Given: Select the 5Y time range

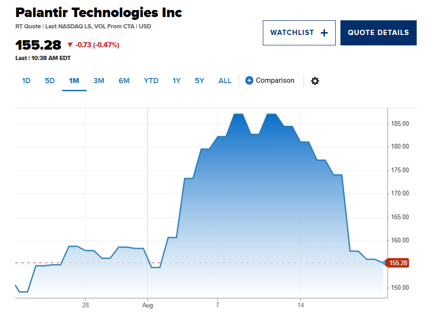Looking at the screenshot, I should [199, 81].
